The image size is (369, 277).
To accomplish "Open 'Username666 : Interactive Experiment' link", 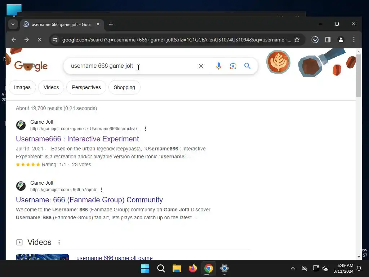I will click(77, 139).
